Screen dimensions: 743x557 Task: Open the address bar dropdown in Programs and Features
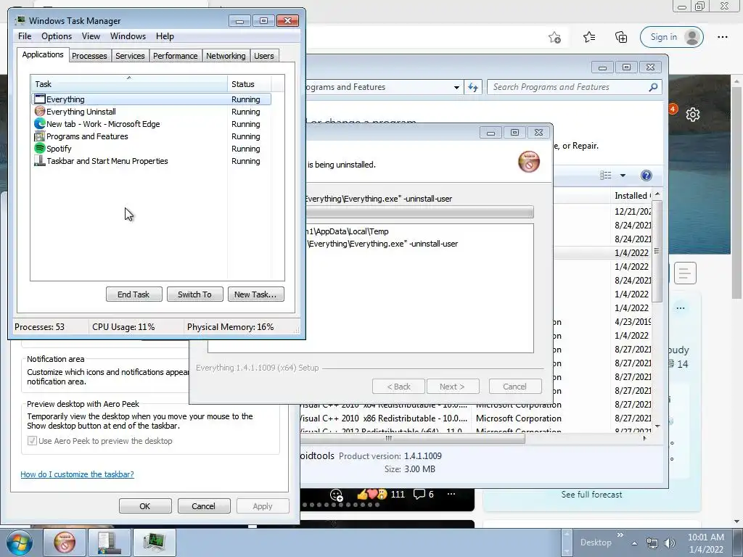pyautogui.click(x=456, y=87)
